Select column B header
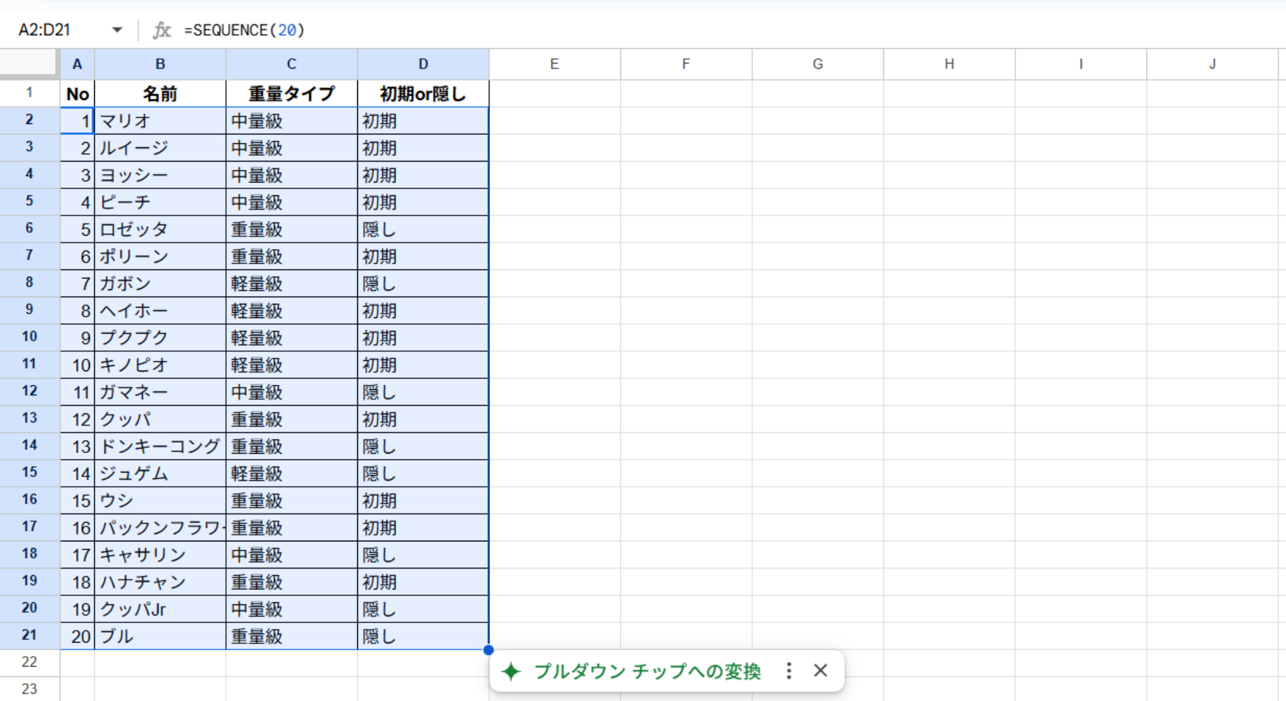Screen dimensions: 1286x701 pyautogui.click(x=160, y=64)
